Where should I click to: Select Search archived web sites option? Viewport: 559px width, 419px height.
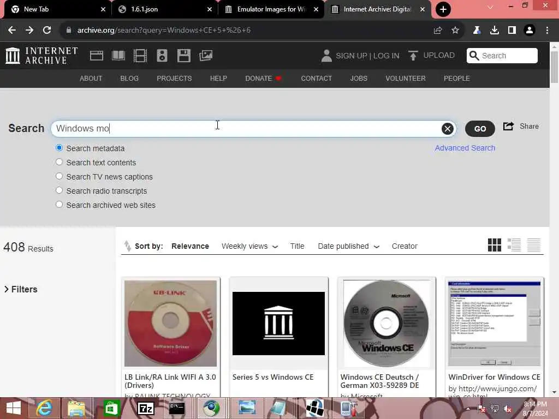coord(59,205)
